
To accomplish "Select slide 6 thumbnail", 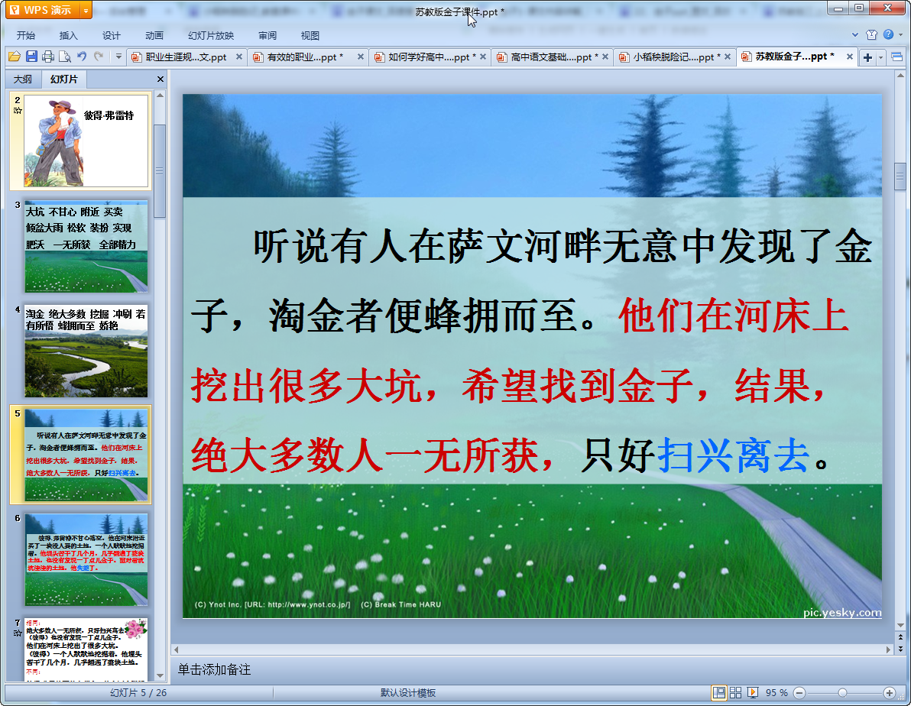I will point(86,559).
